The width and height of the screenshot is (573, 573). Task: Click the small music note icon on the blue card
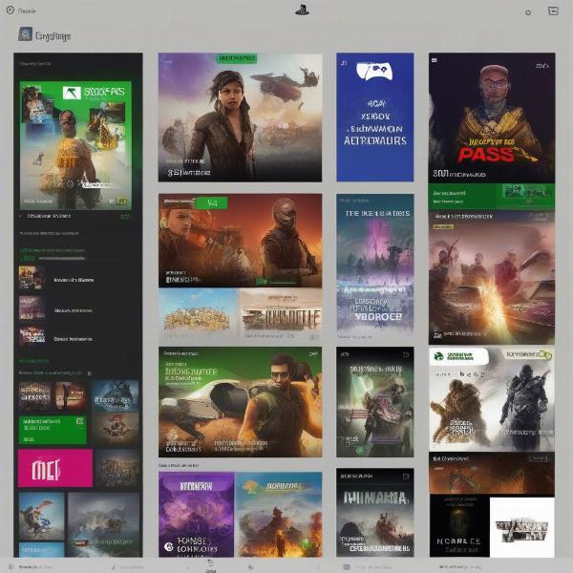tap(344, 64)
